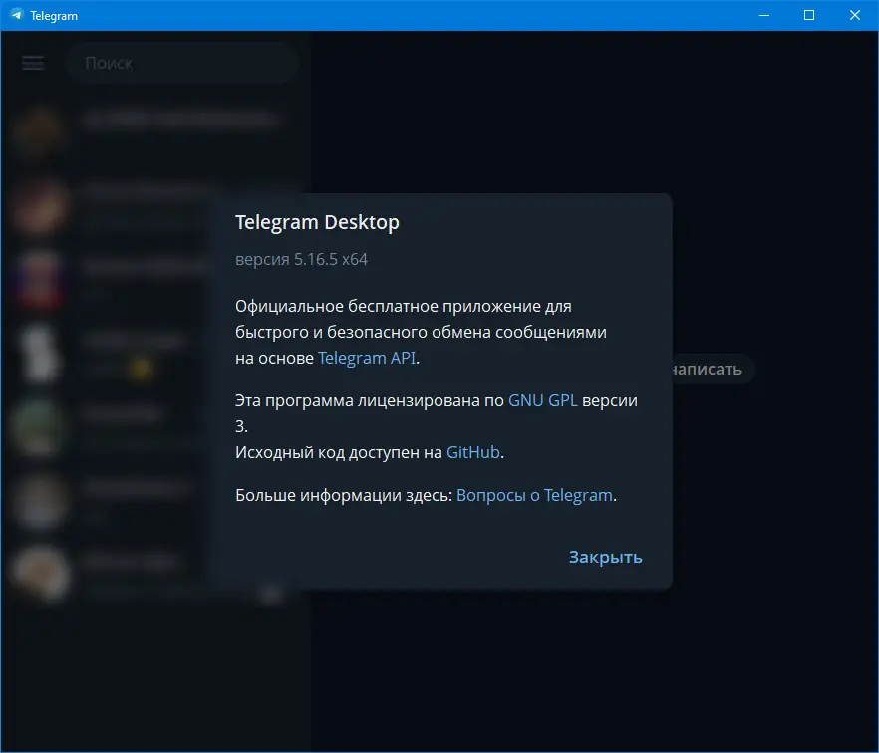Screen dimensions: 879x753
Task: Open the Telegram API link
Action: point(367,358)
